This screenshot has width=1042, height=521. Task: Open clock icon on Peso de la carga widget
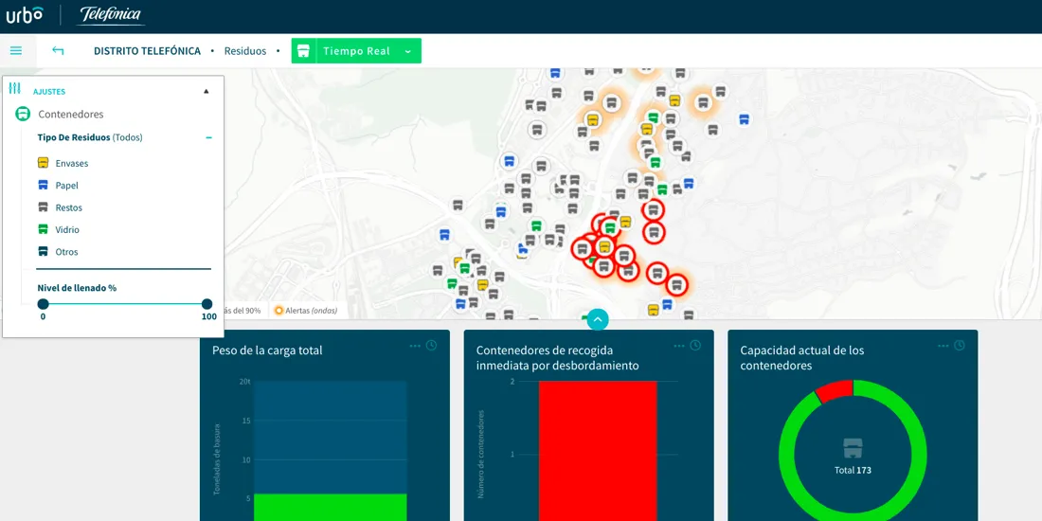432,346
